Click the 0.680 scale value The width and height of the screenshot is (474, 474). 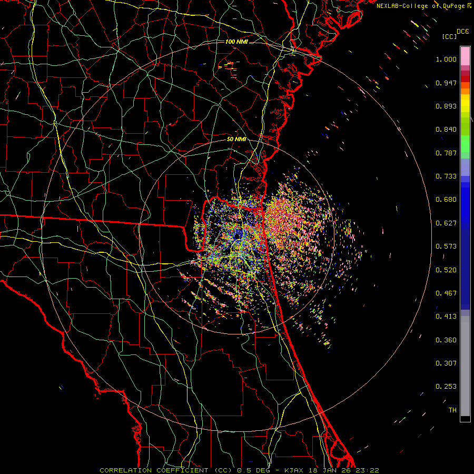[446, 200]
